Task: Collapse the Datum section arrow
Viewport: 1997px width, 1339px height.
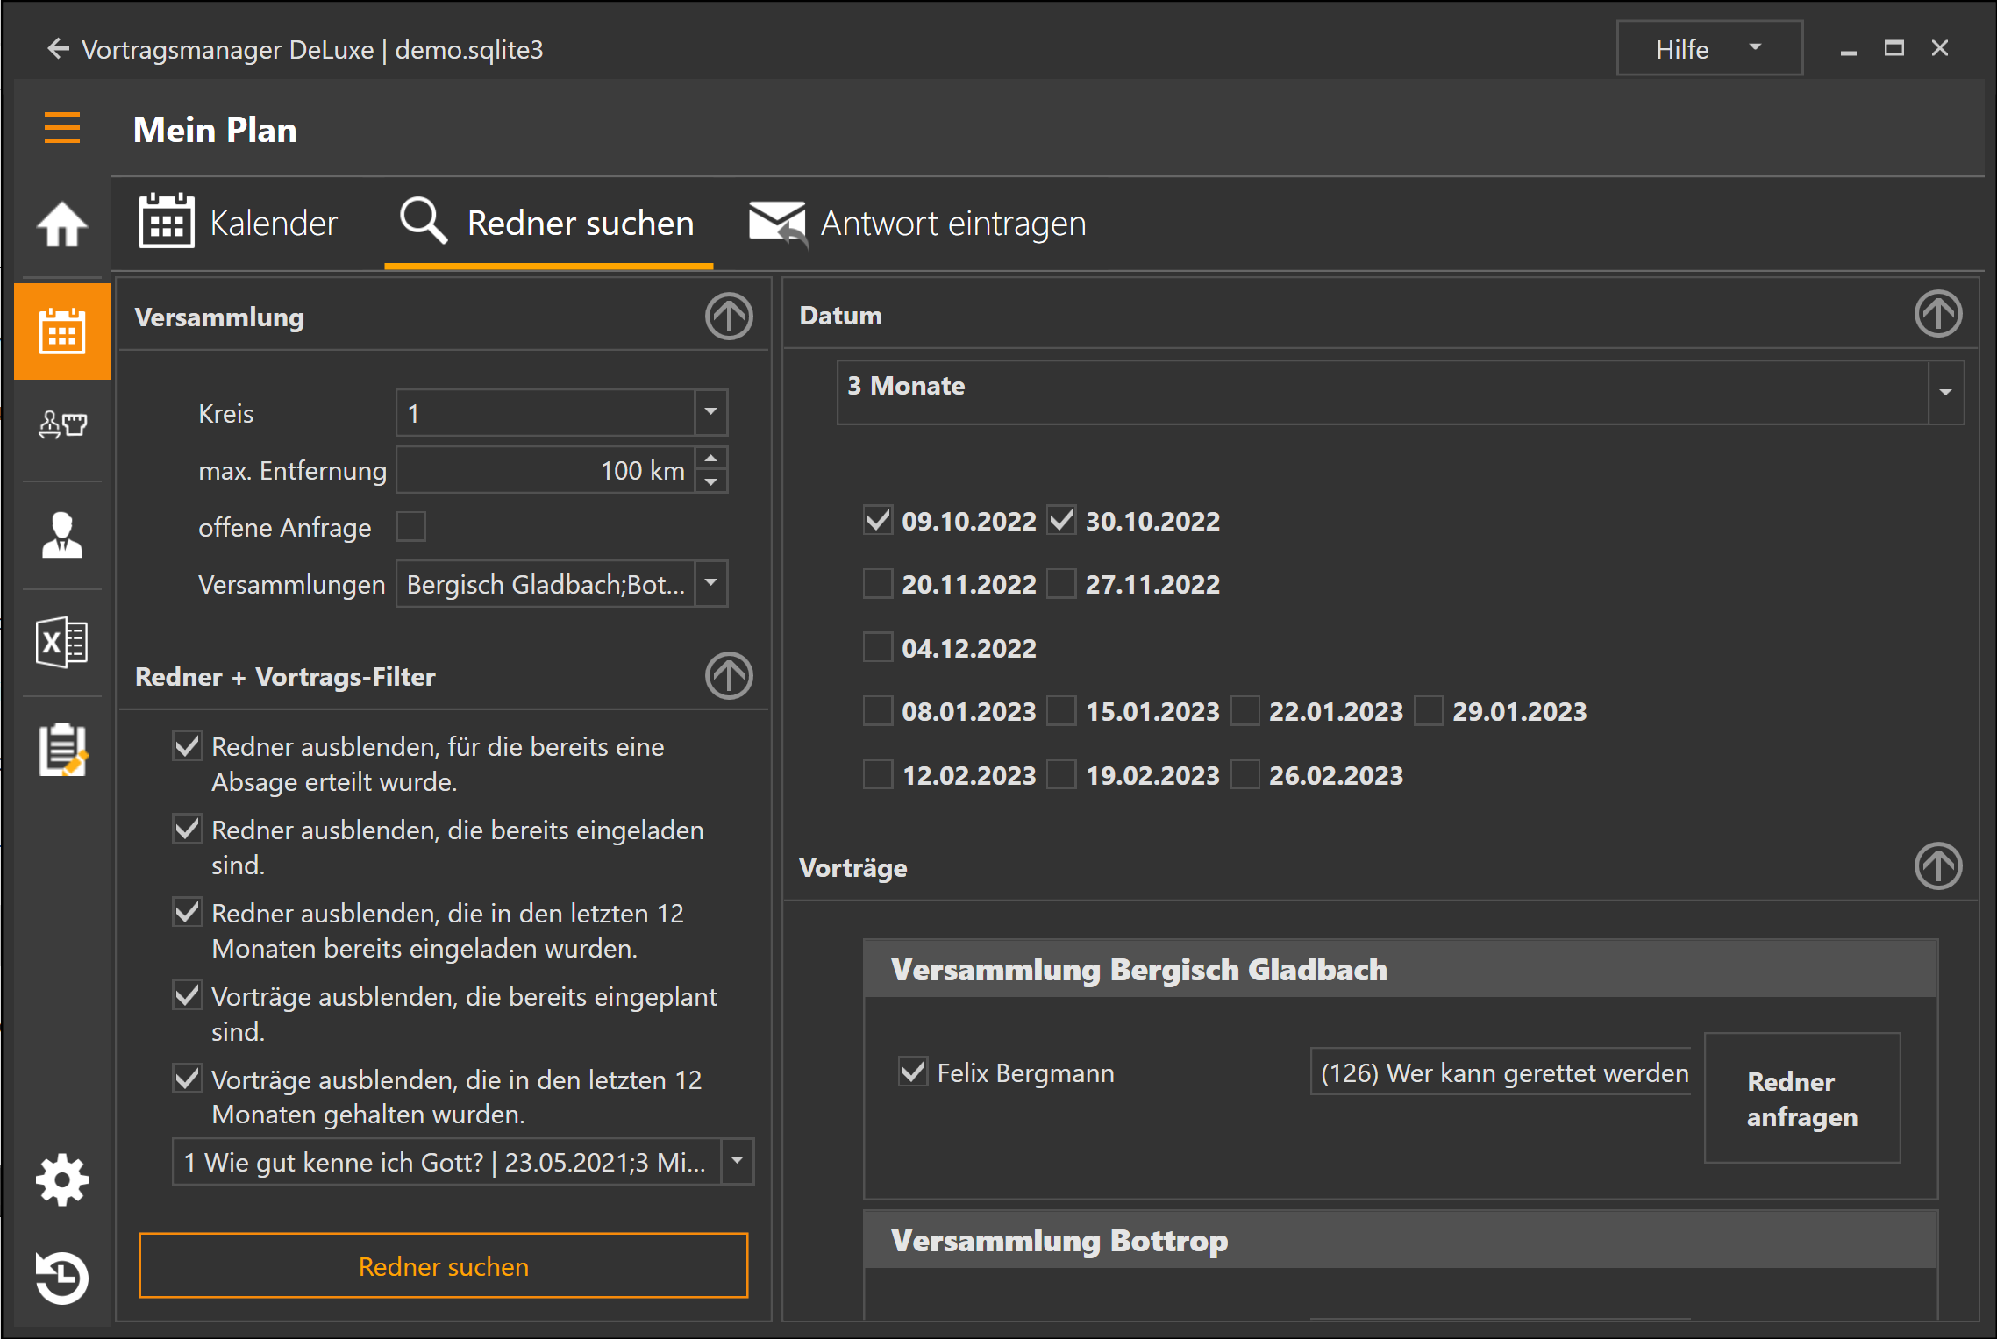Action: 1938,314
